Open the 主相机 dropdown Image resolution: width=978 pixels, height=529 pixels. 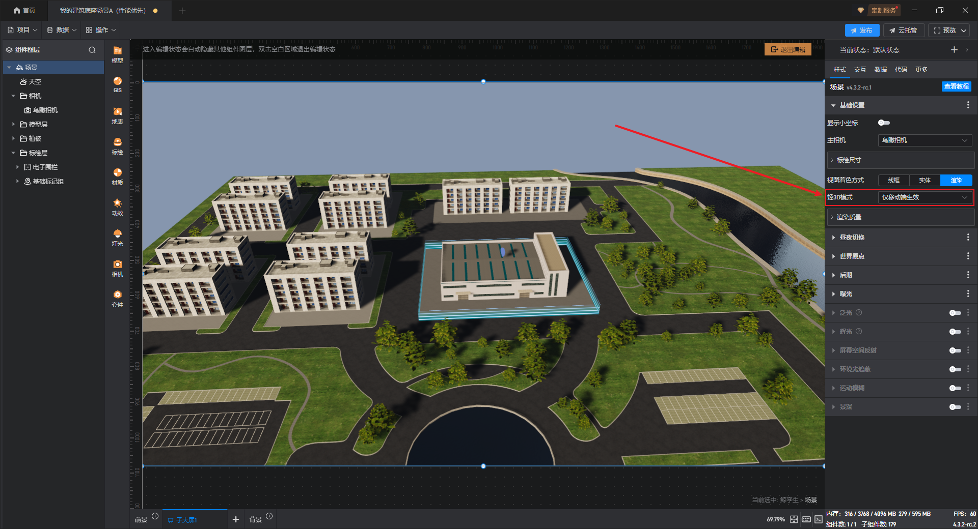(x=925, y=140)
